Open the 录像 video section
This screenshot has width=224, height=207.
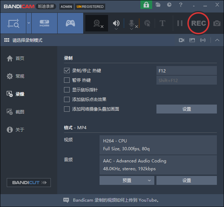(x=15, y=94)
